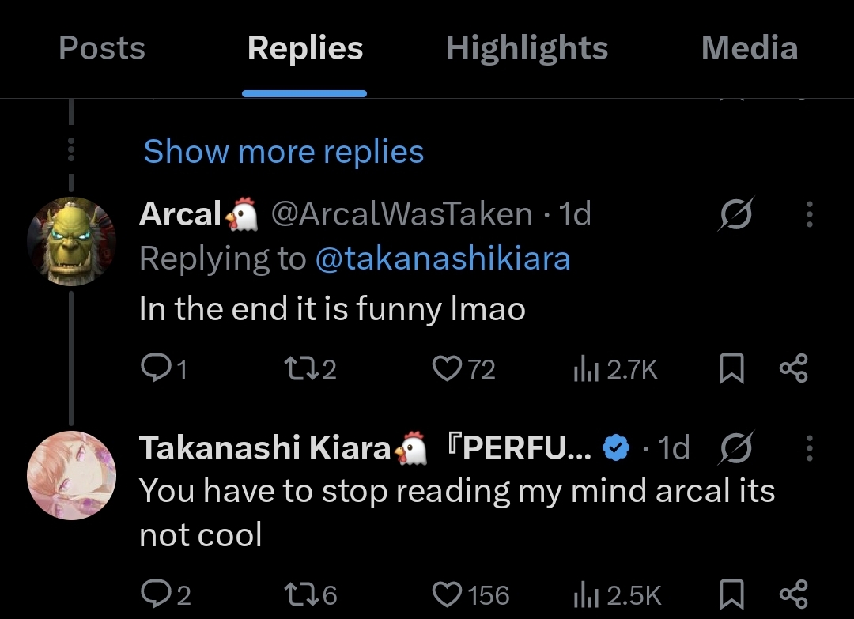Image resolution: width=854 pixels, height=619 pixels.
Task: Open more options on Kiara's post
Action: coord(809,448)
